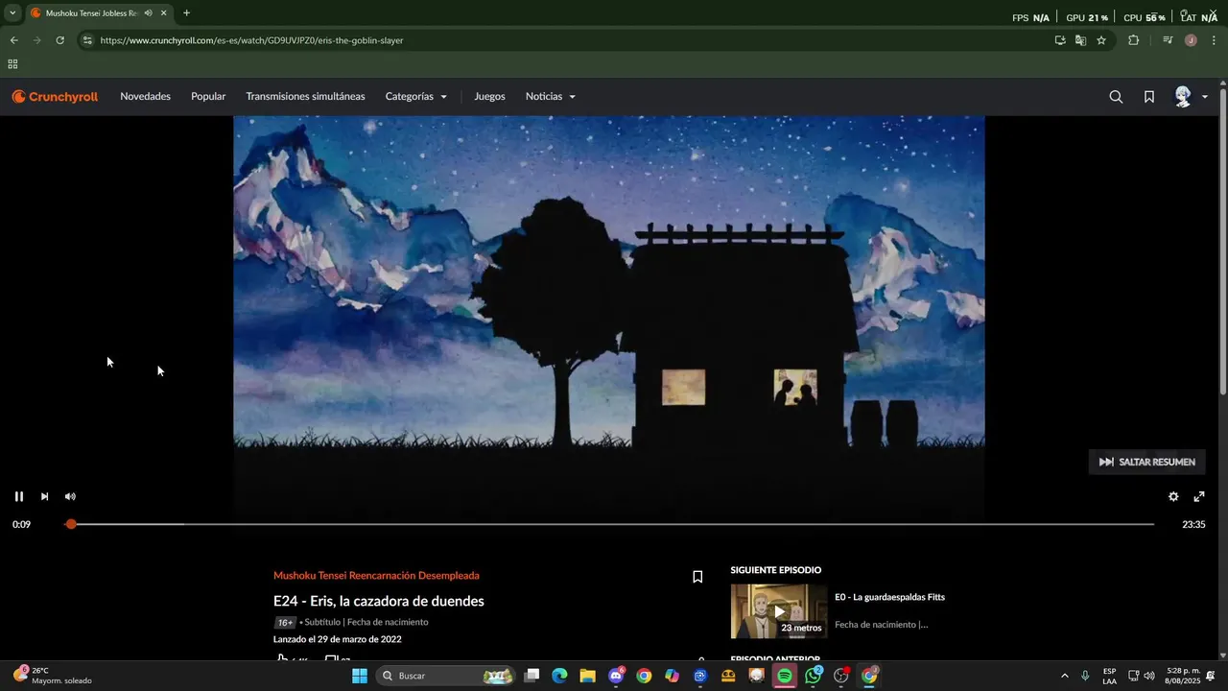
Task: Bookmark this page with the star icon
Action: pos(1101,40)
